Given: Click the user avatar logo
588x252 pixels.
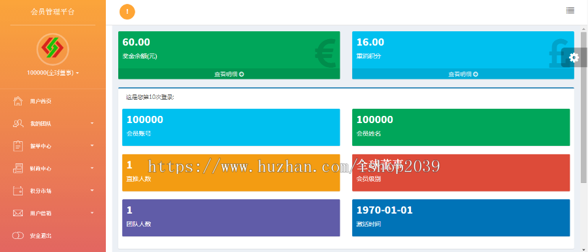Looking at the screenshot, I should click(52, 49).
